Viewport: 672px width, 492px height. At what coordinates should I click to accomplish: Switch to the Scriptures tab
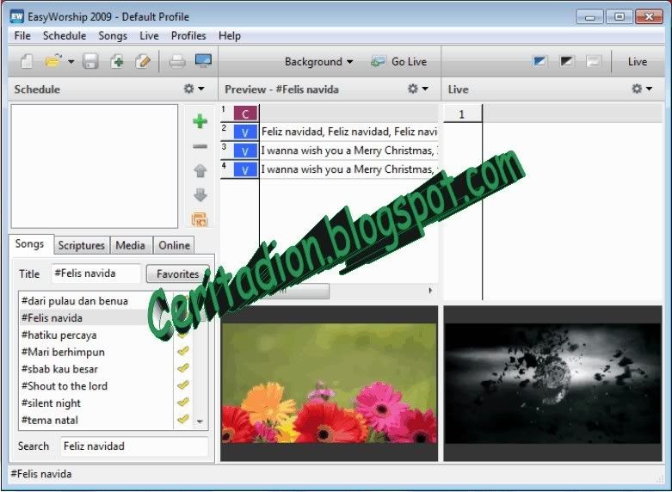click(82, 245)
